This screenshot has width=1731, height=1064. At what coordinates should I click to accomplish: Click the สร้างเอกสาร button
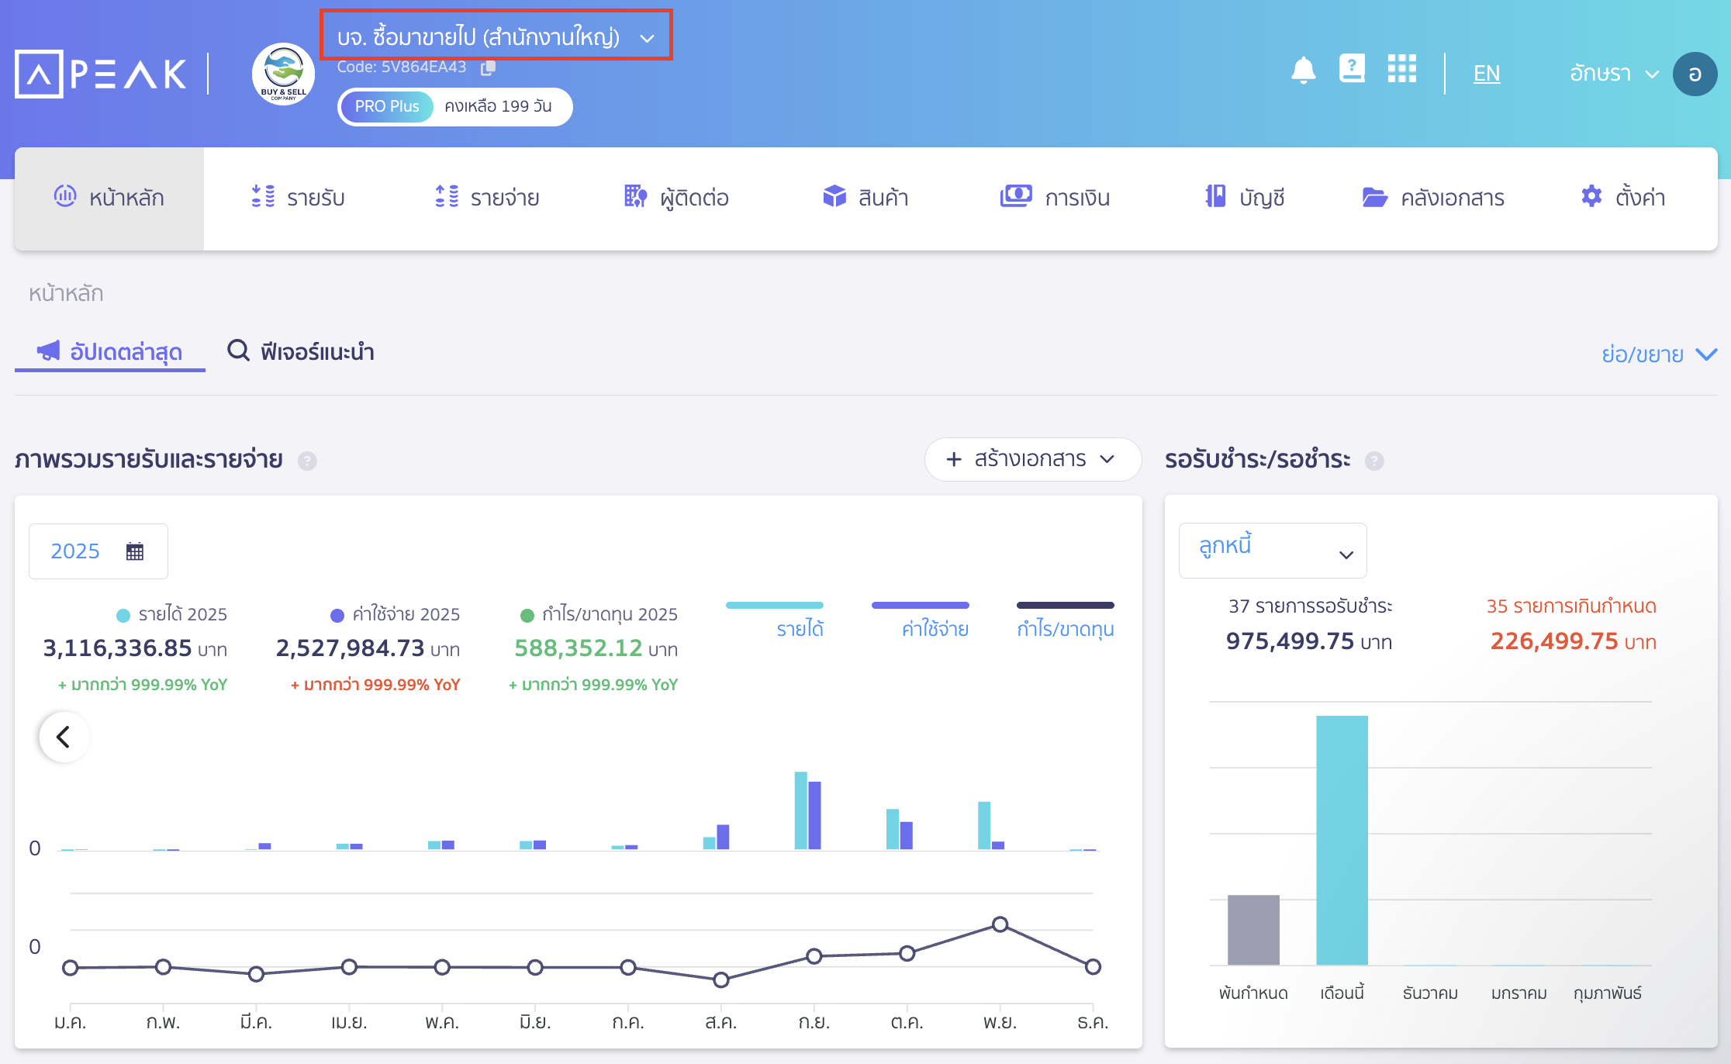click(1031, 459)
